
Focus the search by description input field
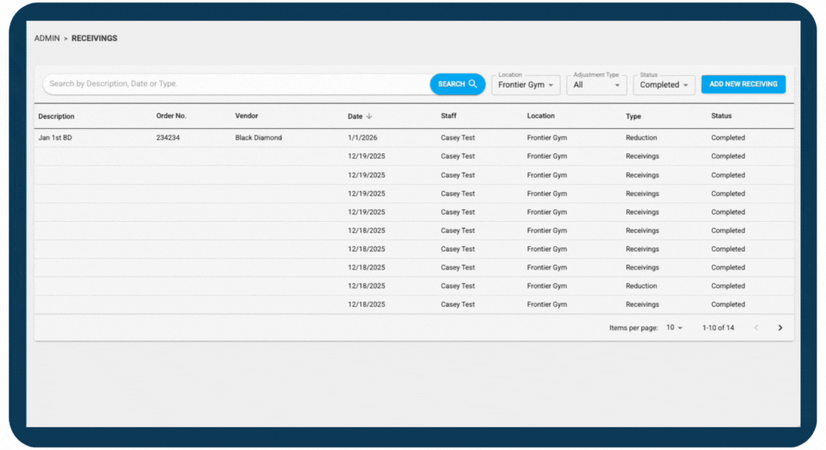235,84
